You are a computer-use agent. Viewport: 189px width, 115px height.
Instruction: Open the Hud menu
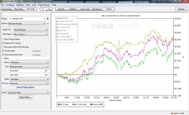coord(28,5)
